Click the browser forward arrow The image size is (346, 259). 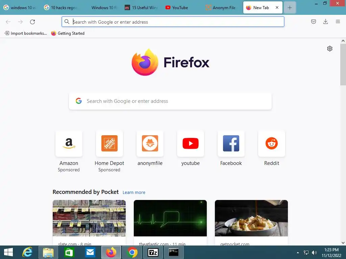(20, 22)
